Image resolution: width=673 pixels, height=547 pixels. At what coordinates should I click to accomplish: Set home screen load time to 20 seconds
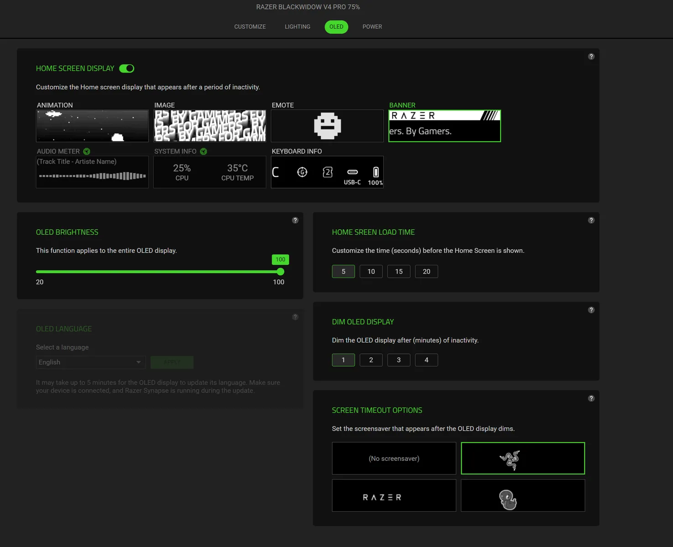pos(427,272)
